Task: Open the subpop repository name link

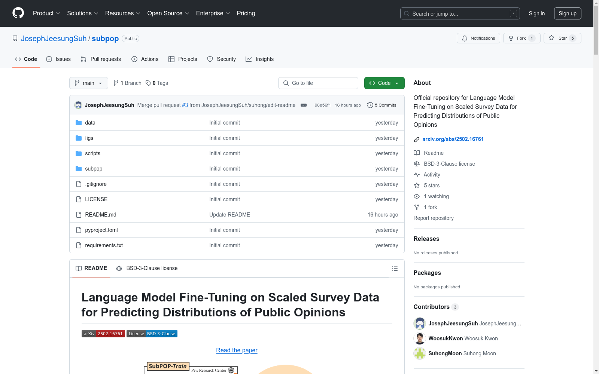Action: click(x=105, y=39)
